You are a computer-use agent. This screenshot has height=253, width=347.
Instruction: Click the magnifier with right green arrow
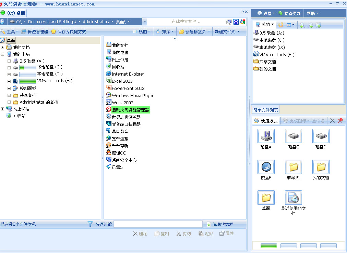click(310, 25)
